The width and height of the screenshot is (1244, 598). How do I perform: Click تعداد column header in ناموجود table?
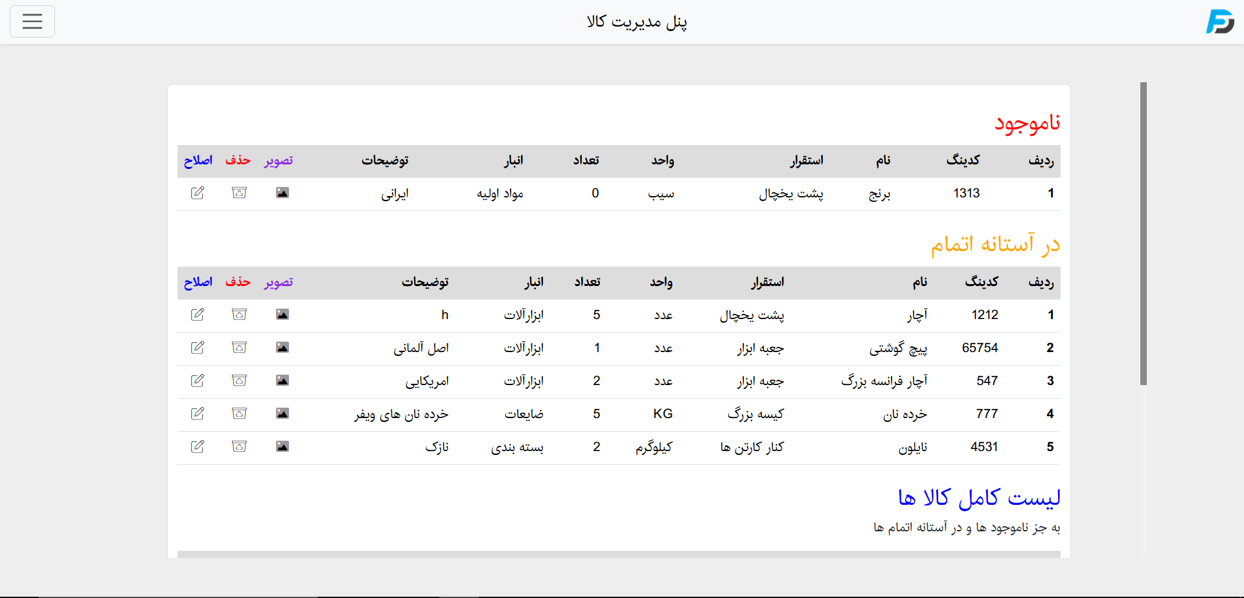point(586,161)
